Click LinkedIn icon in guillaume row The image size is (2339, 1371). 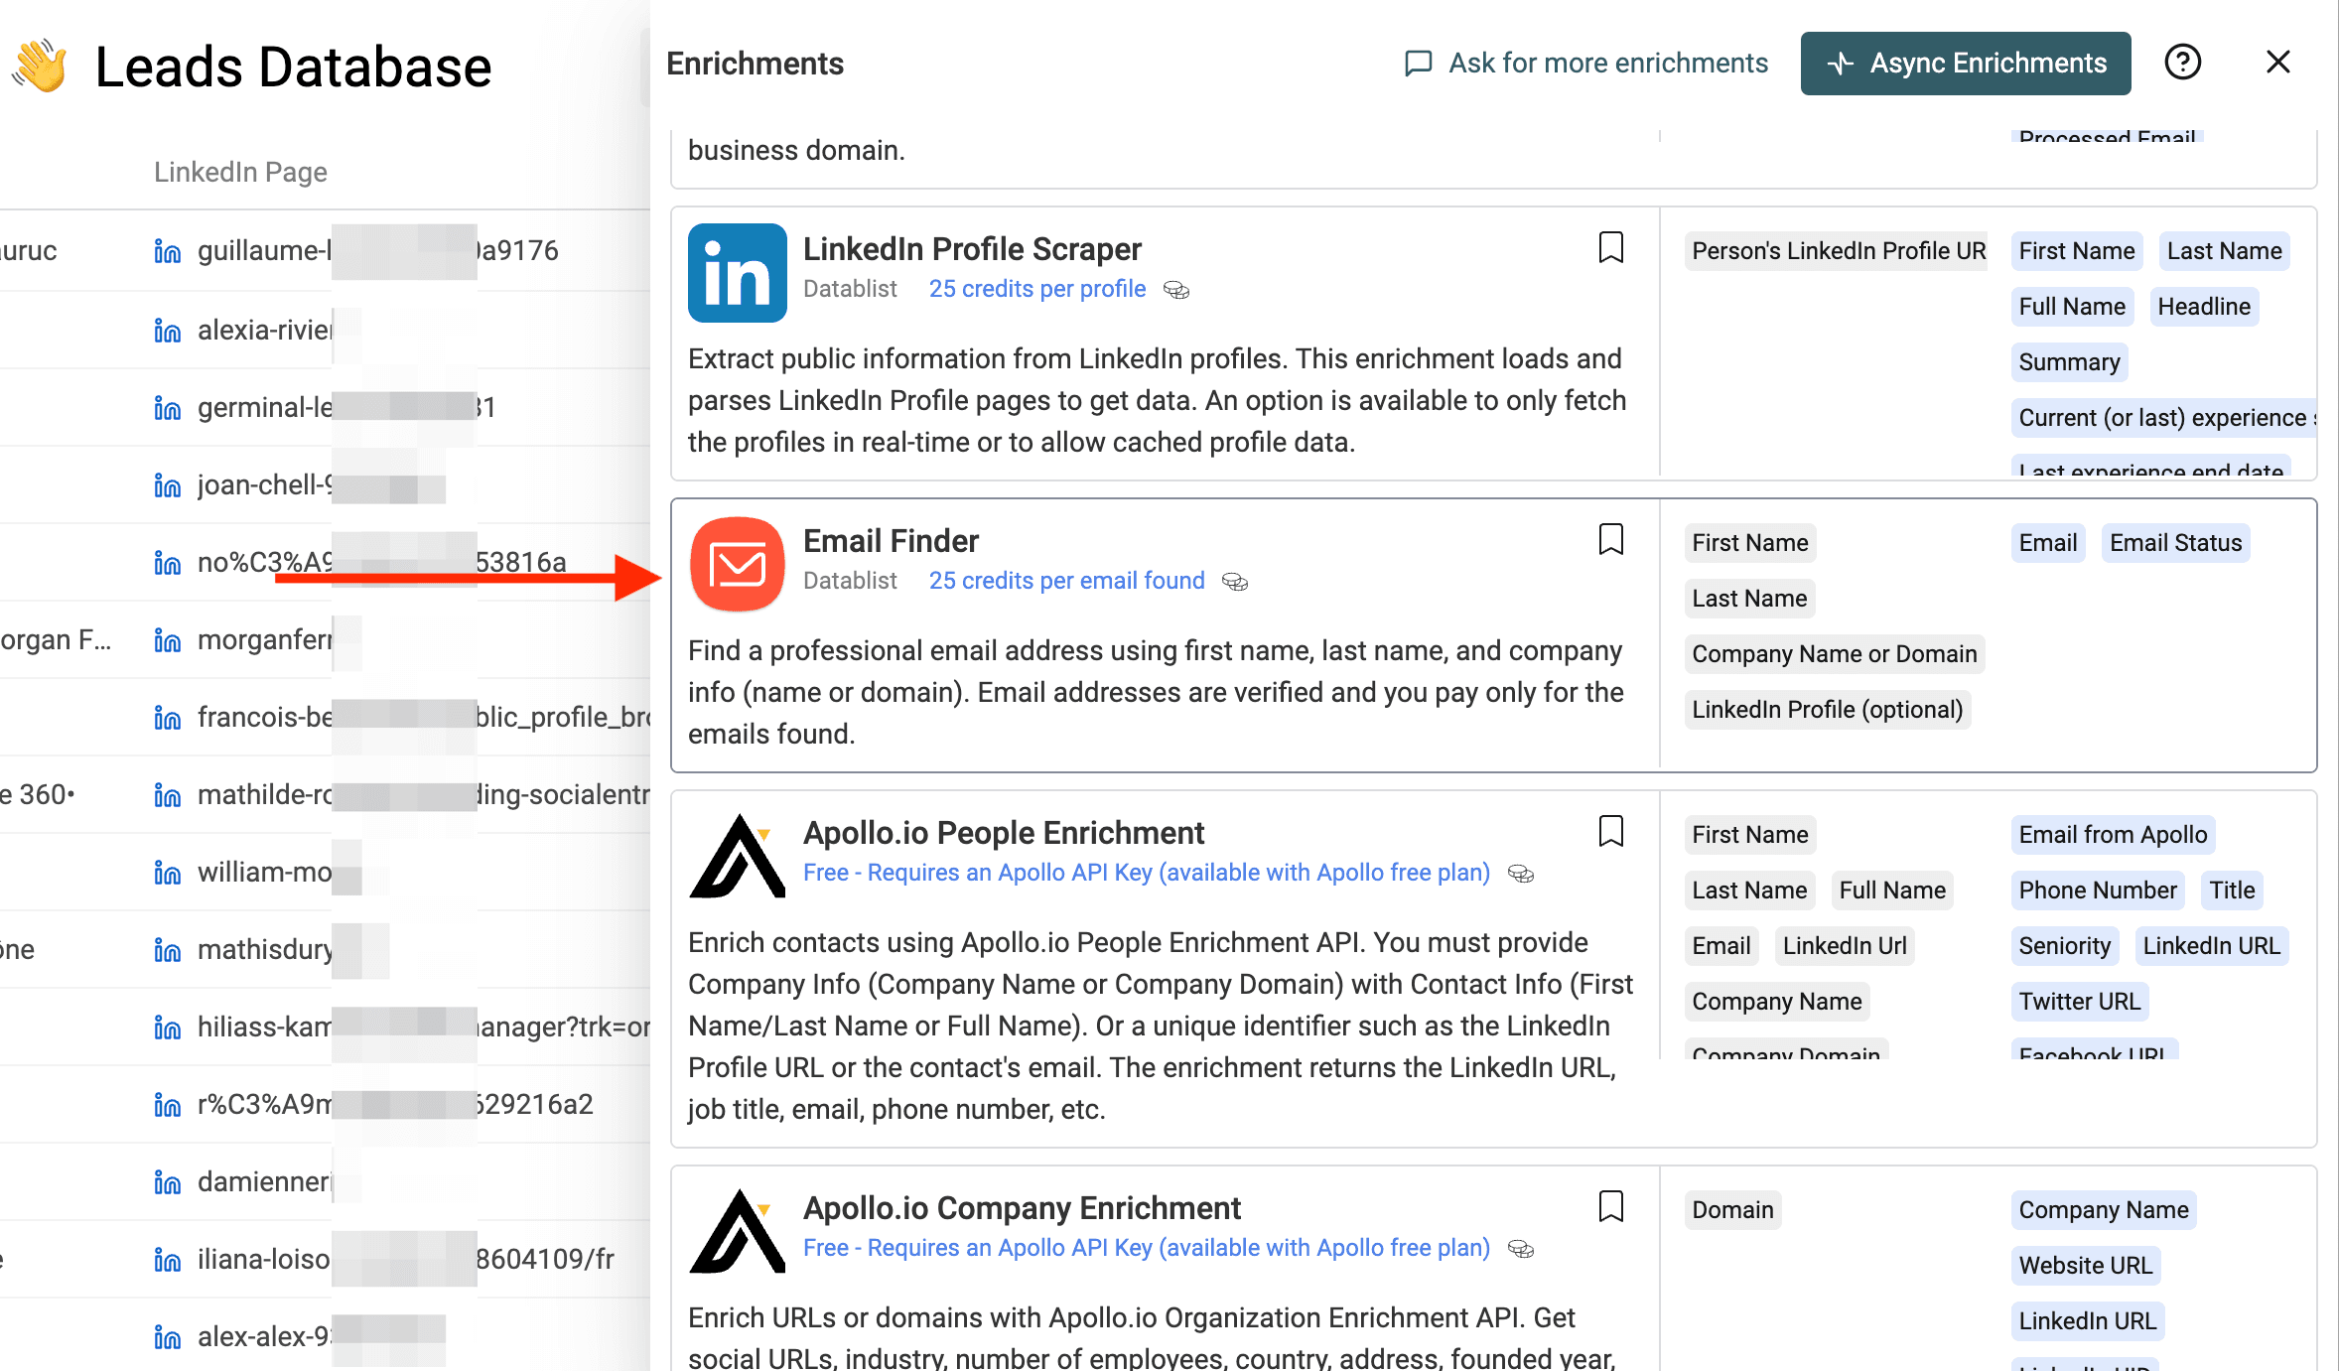167,251
